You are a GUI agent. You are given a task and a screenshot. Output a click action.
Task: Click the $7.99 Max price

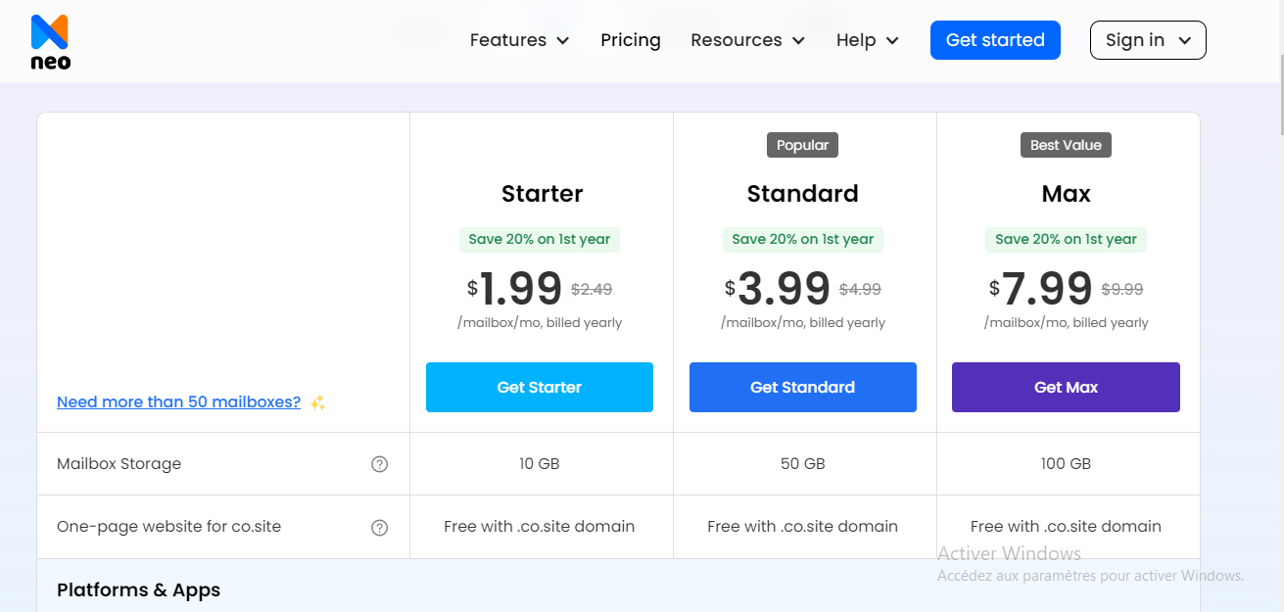1040,289
